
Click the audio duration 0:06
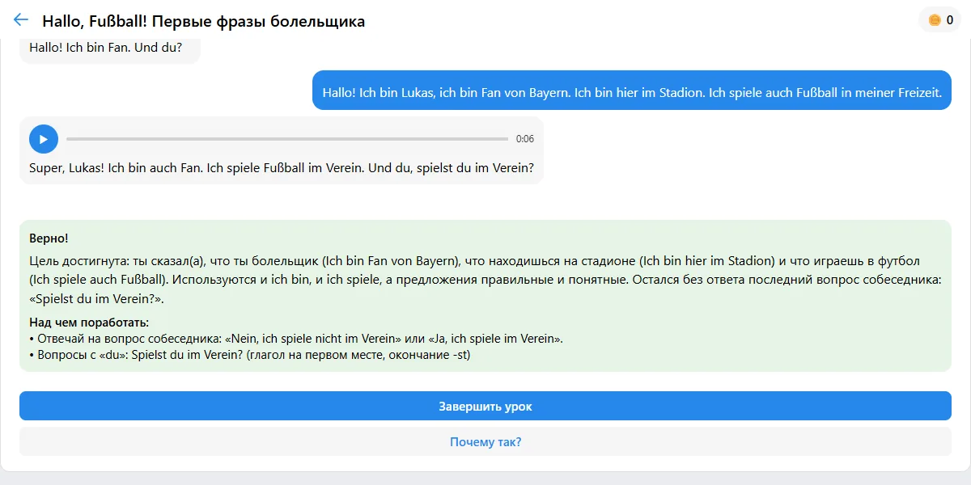click(x=525, y=139)
